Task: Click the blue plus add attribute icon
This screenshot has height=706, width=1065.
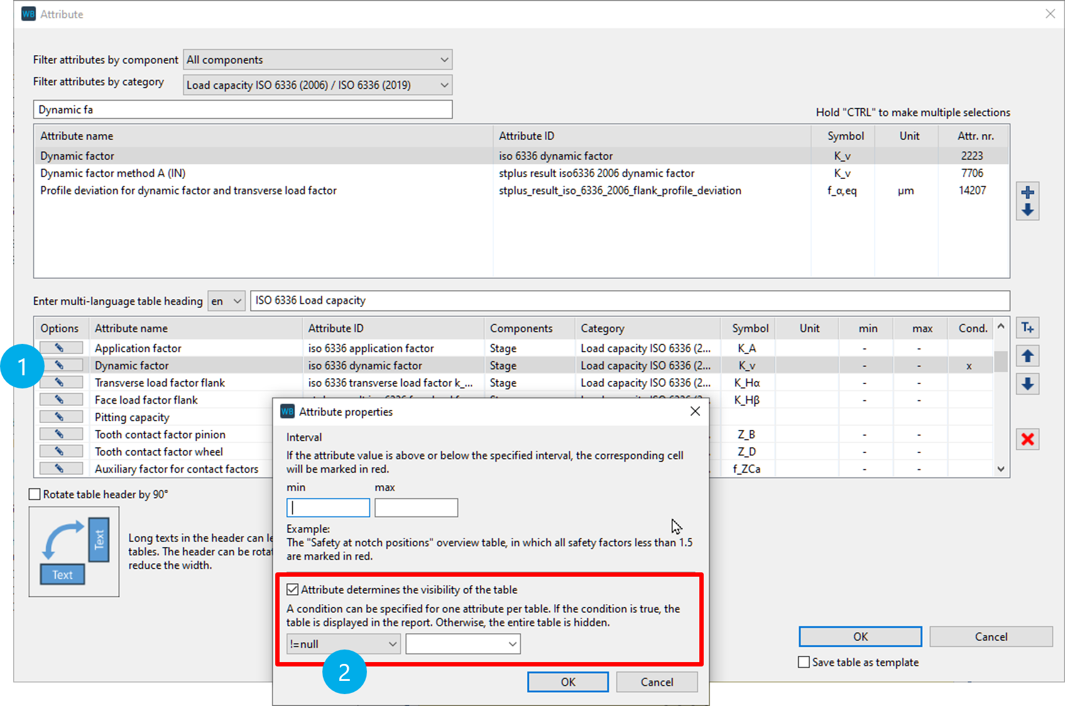Action: (x=1027, y=192)
